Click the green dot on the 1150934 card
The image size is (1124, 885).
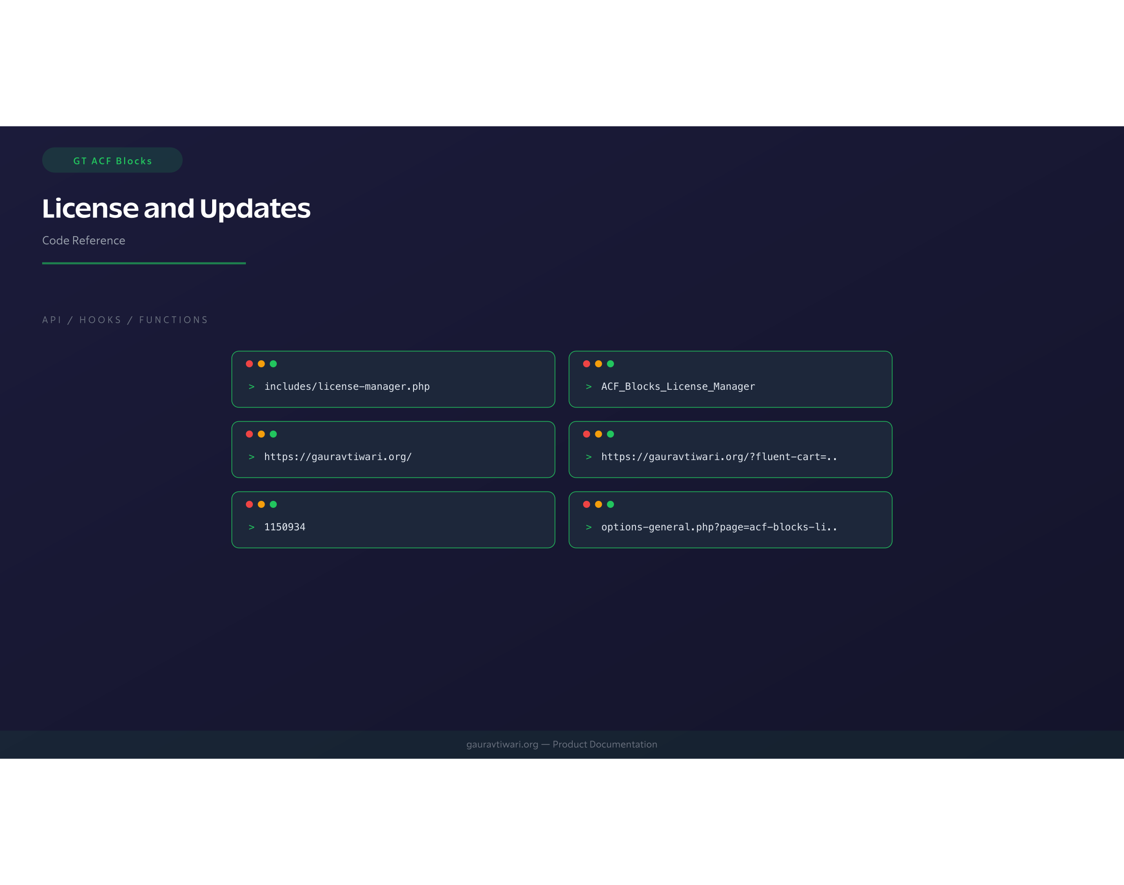coord(274,504)
